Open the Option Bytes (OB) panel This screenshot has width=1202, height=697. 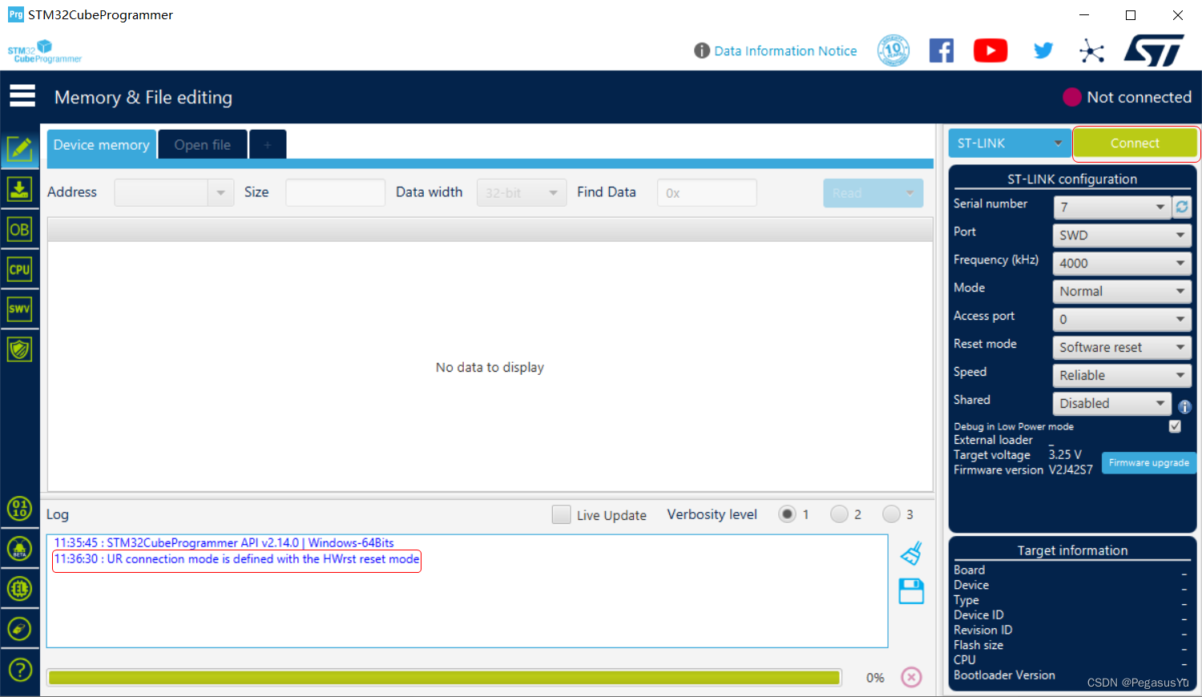[x=19, y=229]
